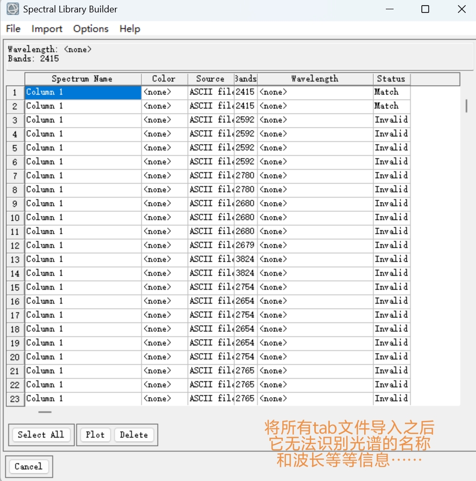Close the Spectral Library Builder window
This screenshot has width=476, height=481.
[462, 9]
